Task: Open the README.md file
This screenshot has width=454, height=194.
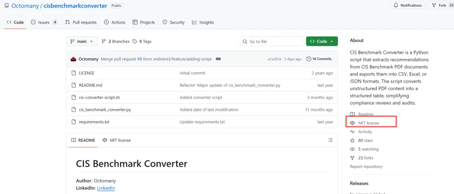Action: point(90,85)
